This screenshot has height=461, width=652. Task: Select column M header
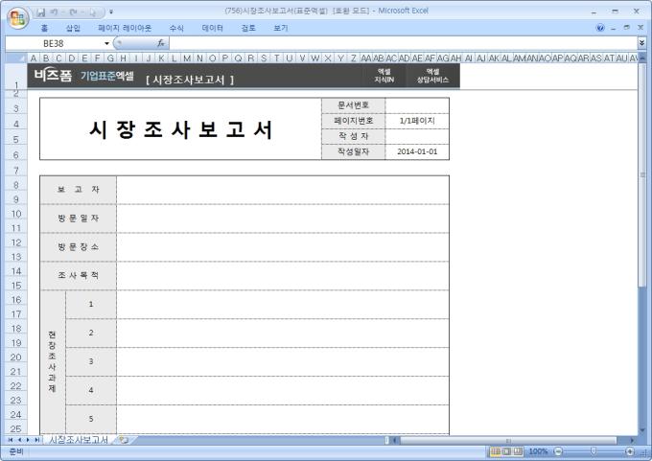point(187,58)
